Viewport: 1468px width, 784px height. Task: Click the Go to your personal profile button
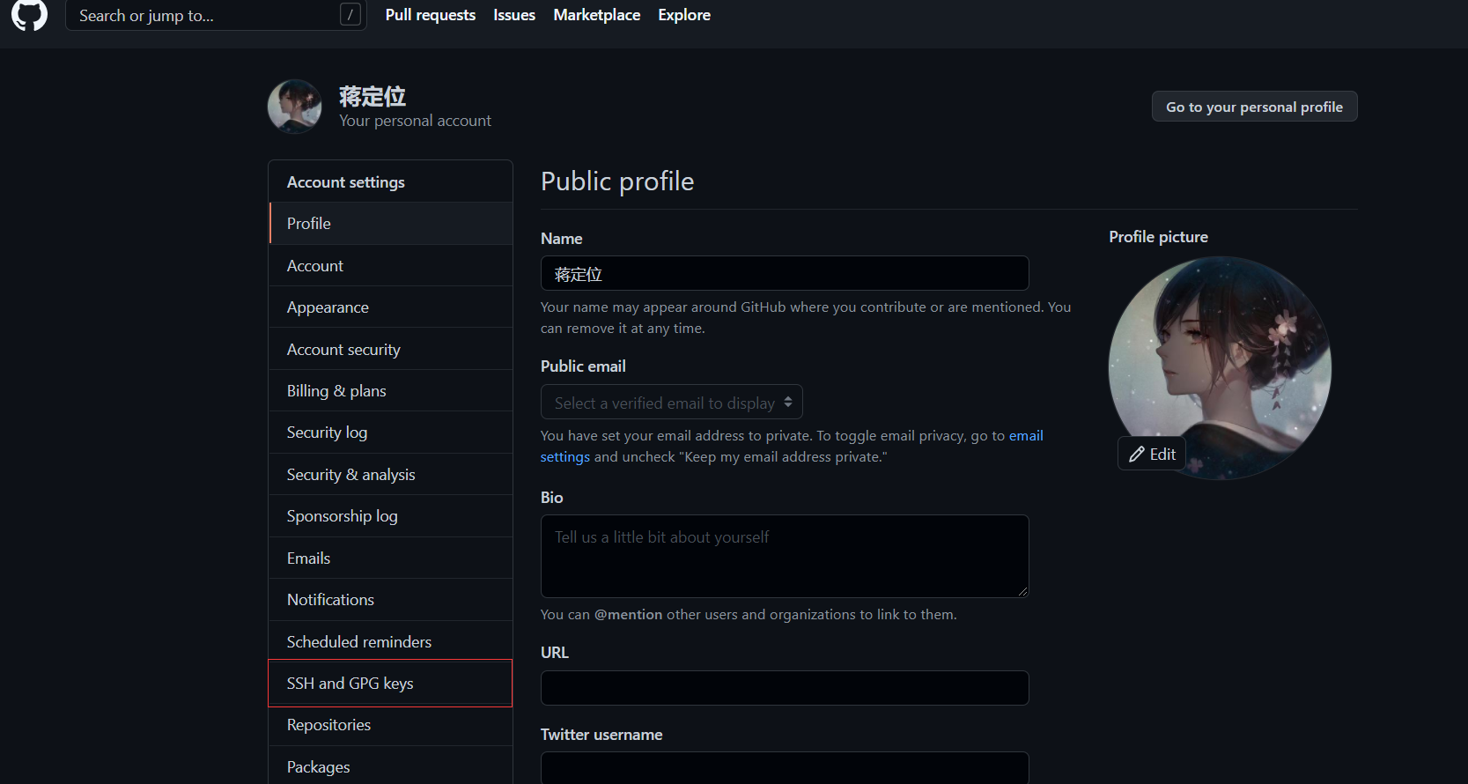(x=1254, y=107)
